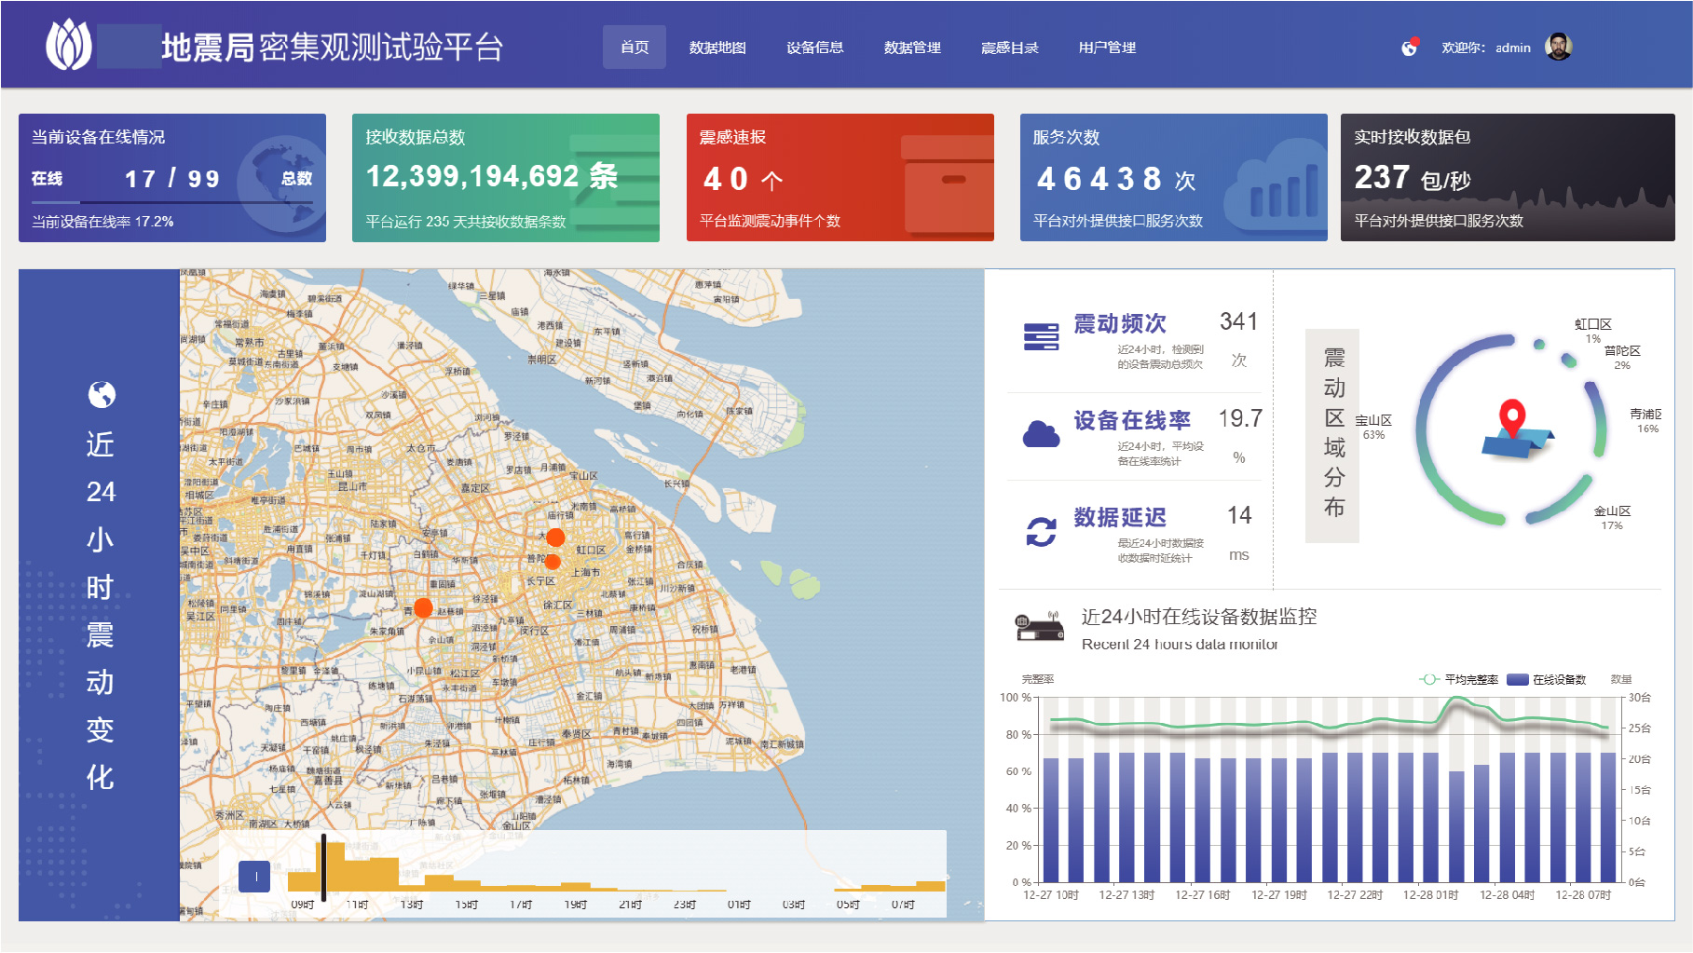1693x953 pixels.
Task: Open the 设备信息 menu item
Action: [814, 48]
